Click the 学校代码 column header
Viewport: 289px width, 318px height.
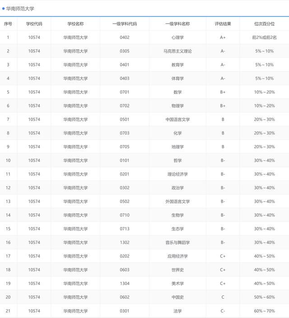tap(34, 24)
